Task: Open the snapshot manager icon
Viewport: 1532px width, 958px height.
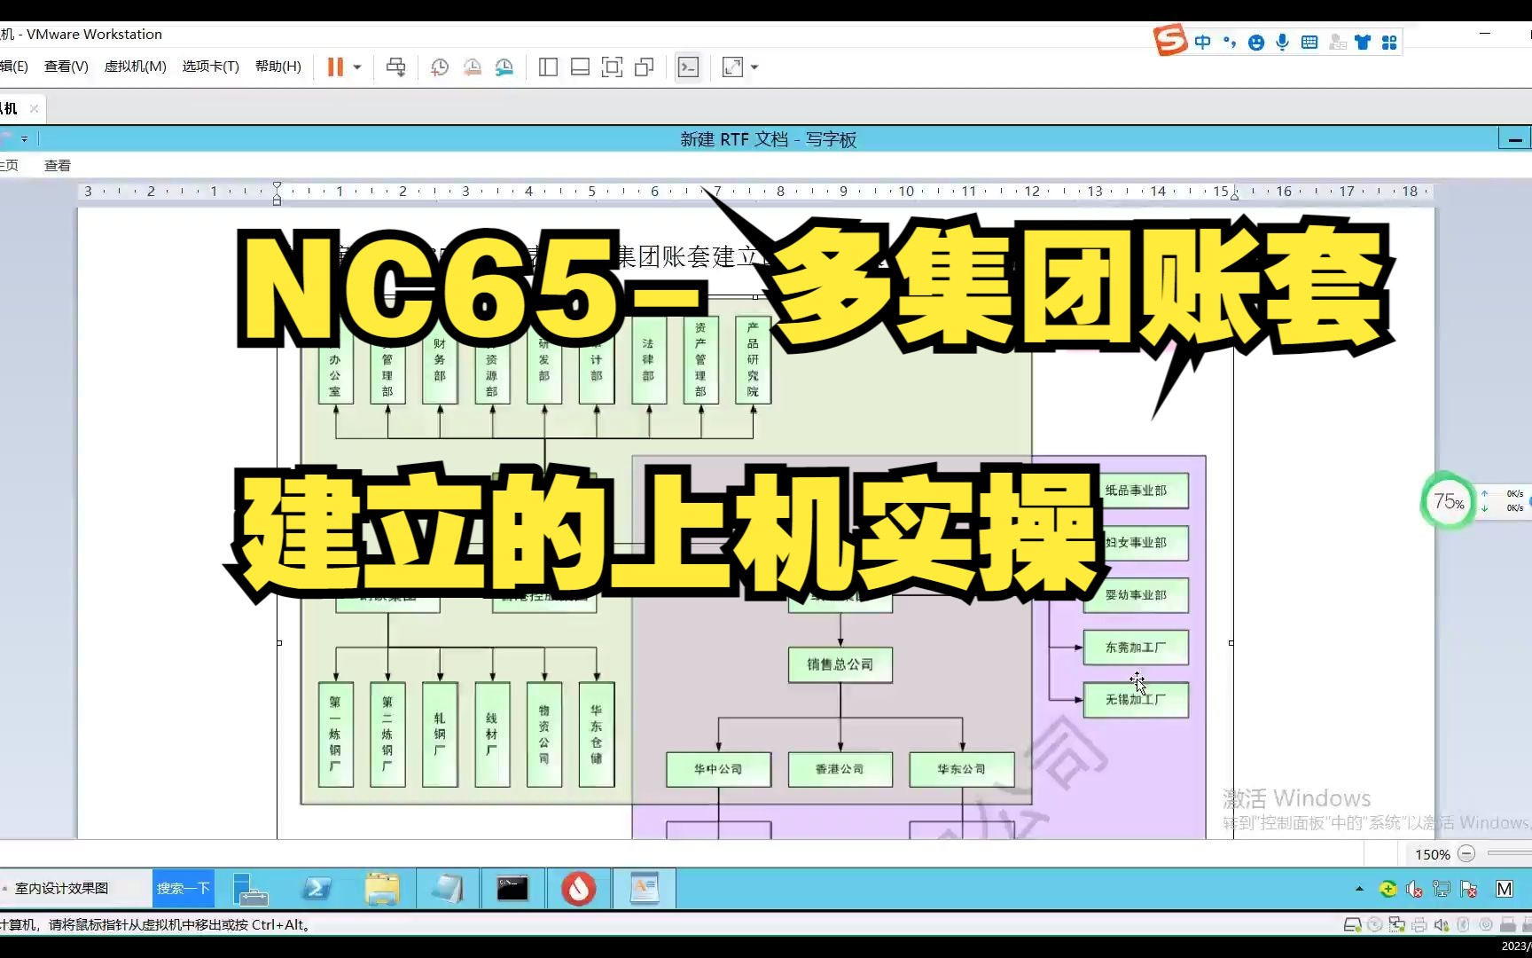Action: [504, 67]
